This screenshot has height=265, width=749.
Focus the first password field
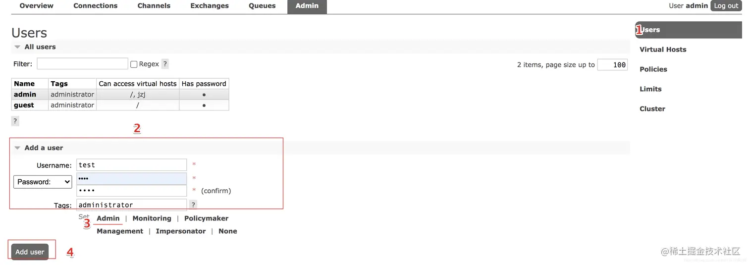[131, 178]
